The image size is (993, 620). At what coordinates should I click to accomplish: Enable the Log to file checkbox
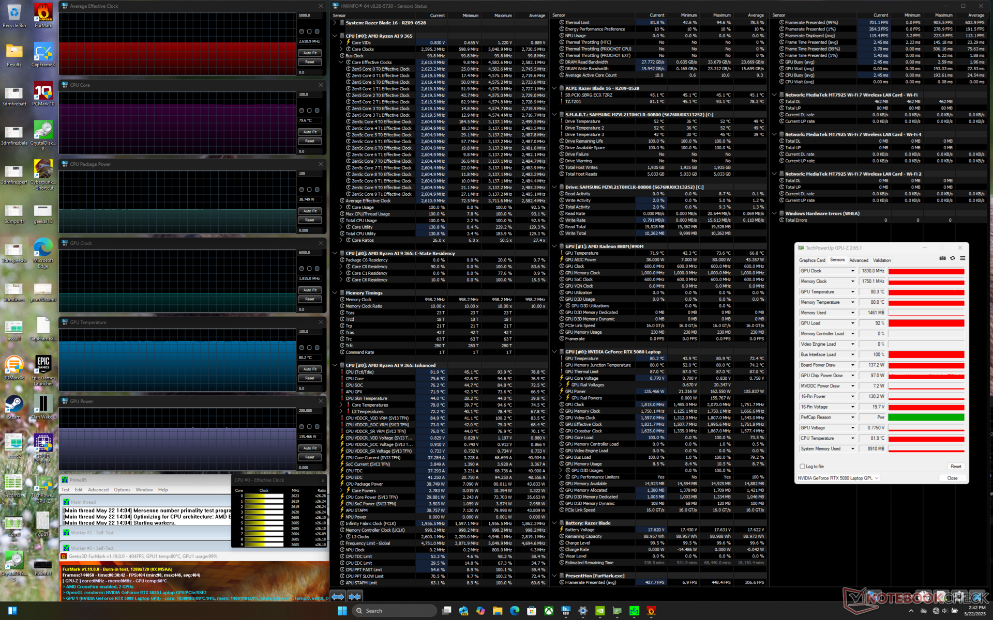[802, 467]
